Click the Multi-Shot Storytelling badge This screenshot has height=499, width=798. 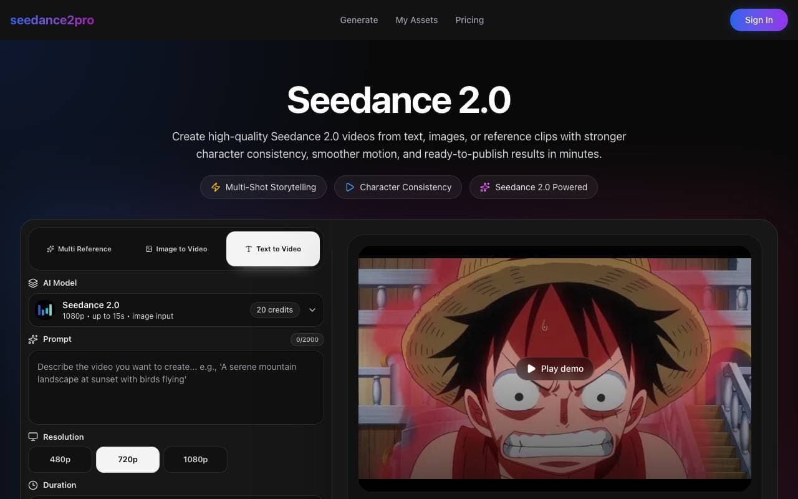(263, 187)
